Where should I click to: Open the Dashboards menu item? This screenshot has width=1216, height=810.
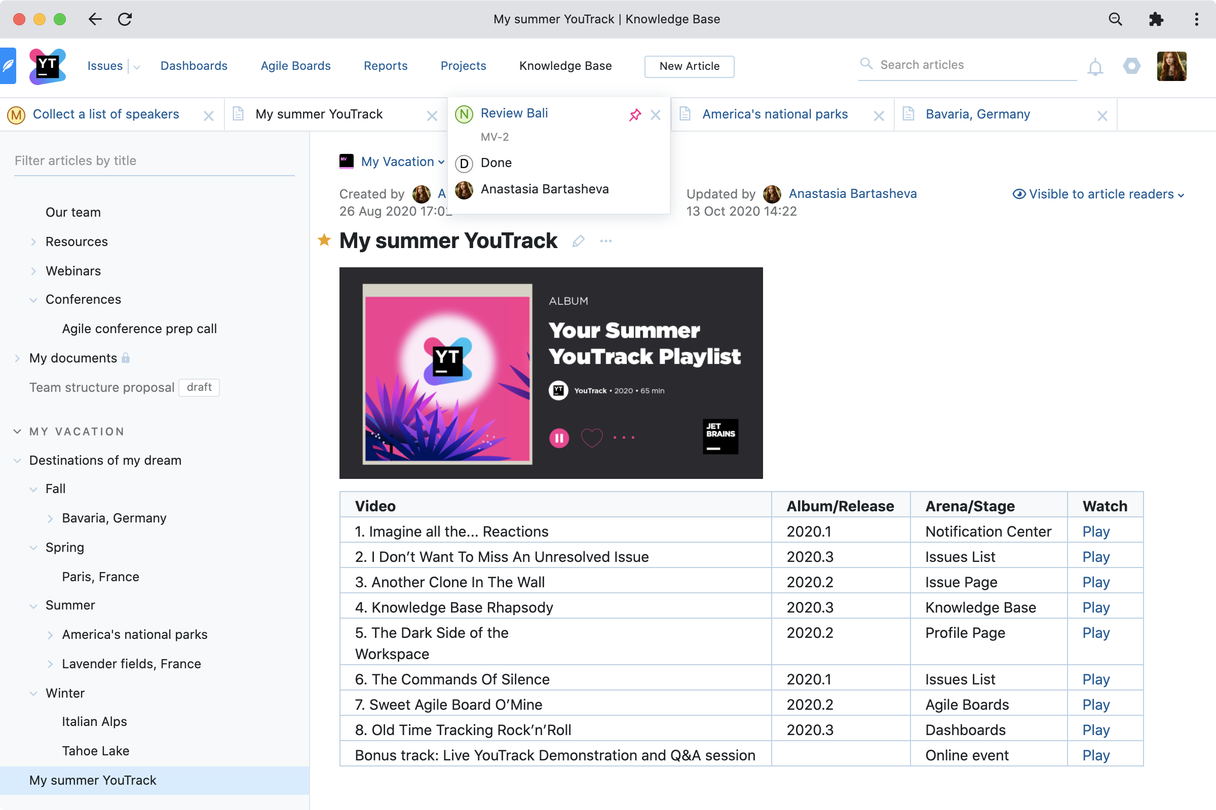194,66
